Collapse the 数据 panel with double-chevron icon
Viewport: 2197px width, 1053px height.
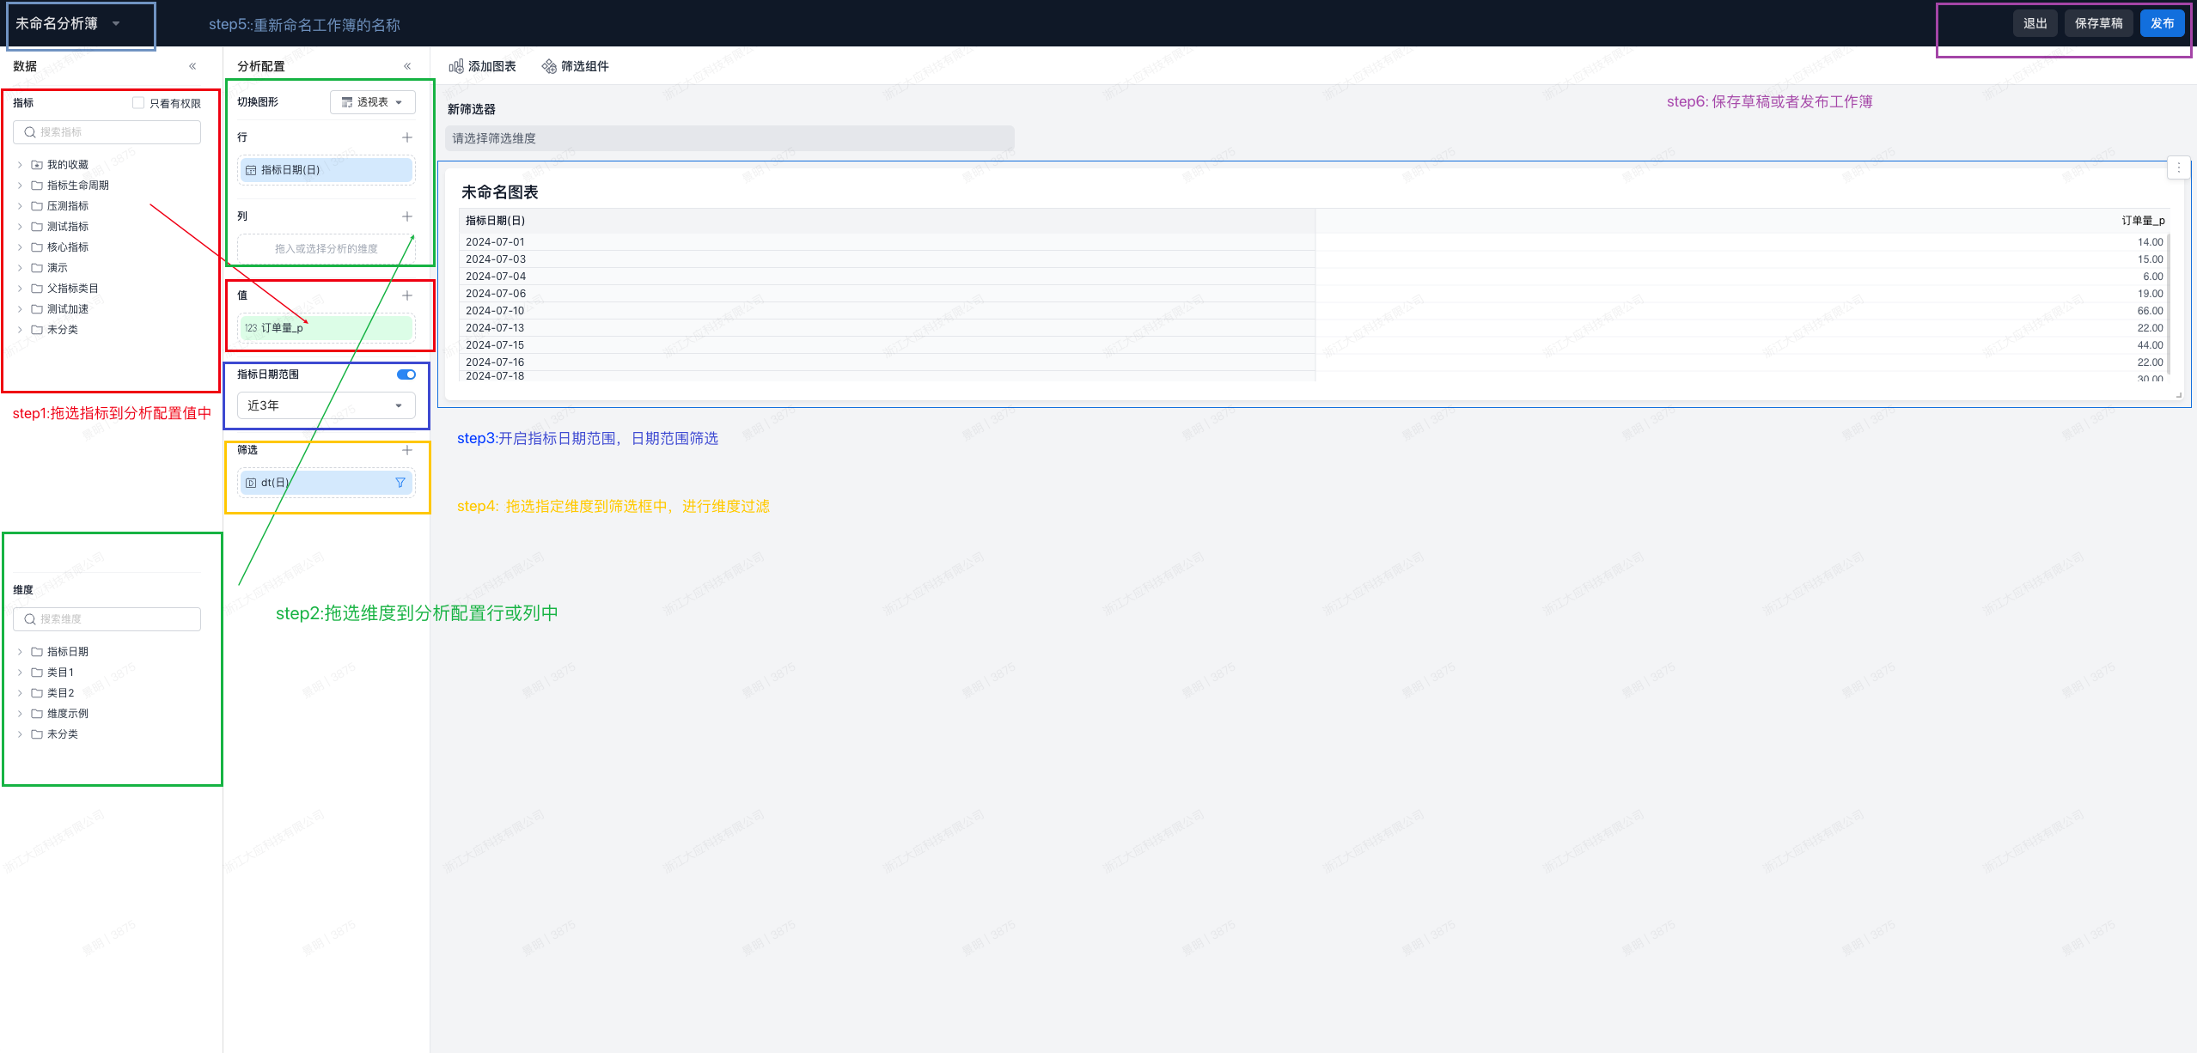192,66
